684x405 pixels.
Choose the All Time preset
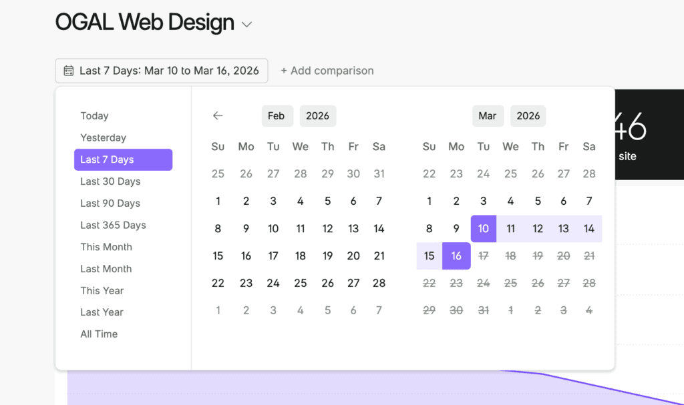point(99,334)
